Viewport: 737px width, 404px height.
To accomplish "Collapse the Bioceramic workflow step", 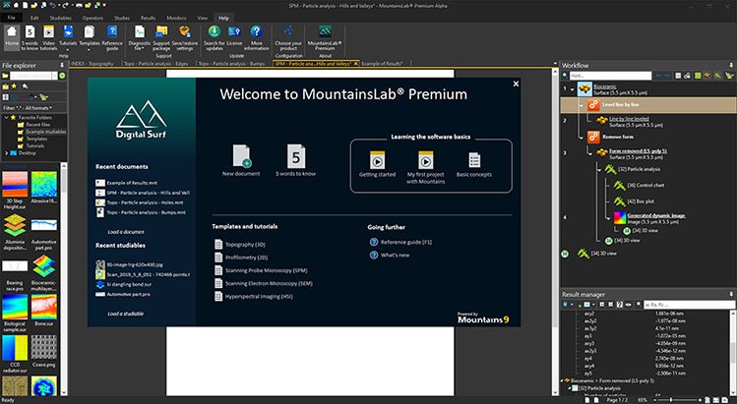I will click(572, 88).
